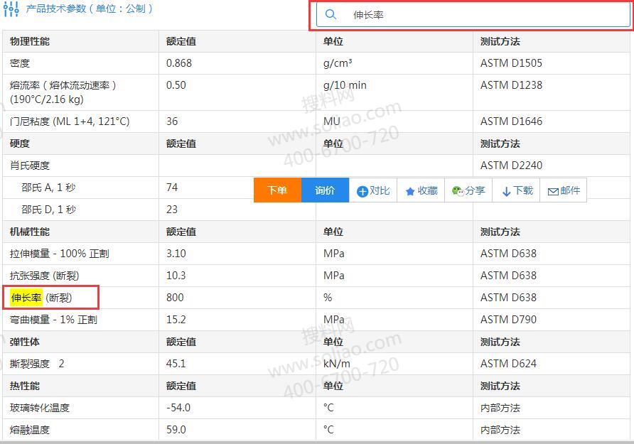Click the 产品技术参数 section heading
This screenshot has width=634, height=444.
89,9
